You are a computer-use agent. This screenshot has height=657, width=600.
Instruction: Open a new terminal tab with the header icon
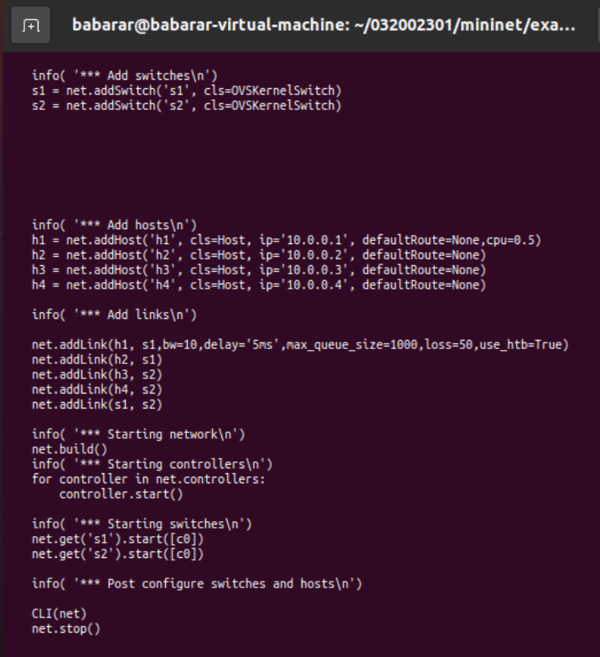(x=30, y=25)
